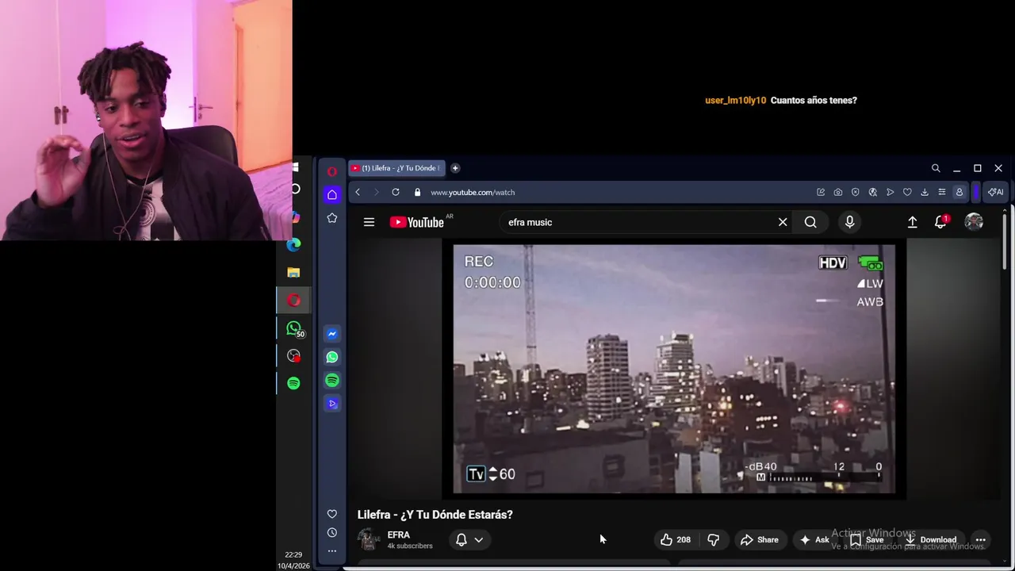This screenshot has width=1015, height=571.
Task: Open the Aria AI button
Action: pyautogui.click(x=996, y=192)
